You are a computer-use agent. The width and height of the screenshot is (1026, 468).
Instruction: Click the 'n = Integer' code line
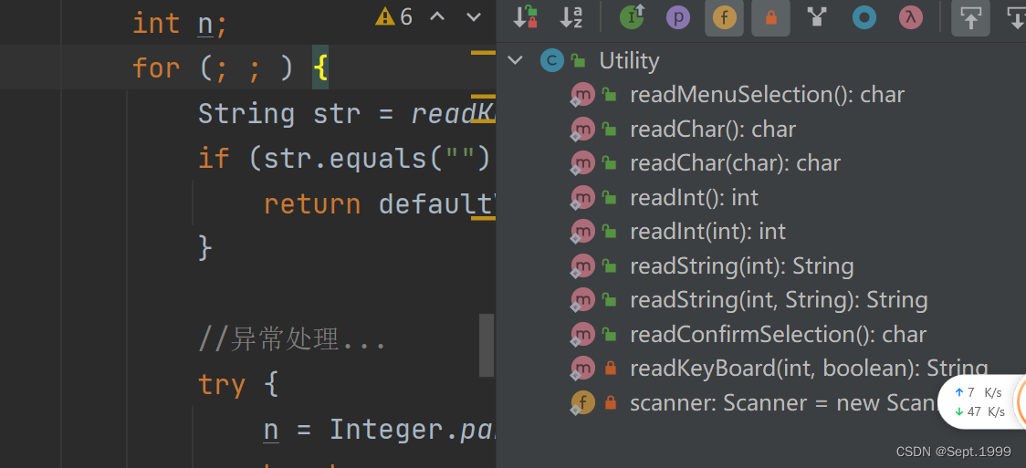pos(379,430)
